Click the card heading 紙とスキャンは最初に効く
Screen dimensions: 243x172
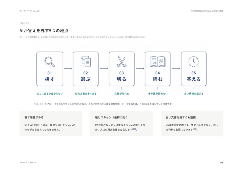pyautogui.click(x=111, y=117)
